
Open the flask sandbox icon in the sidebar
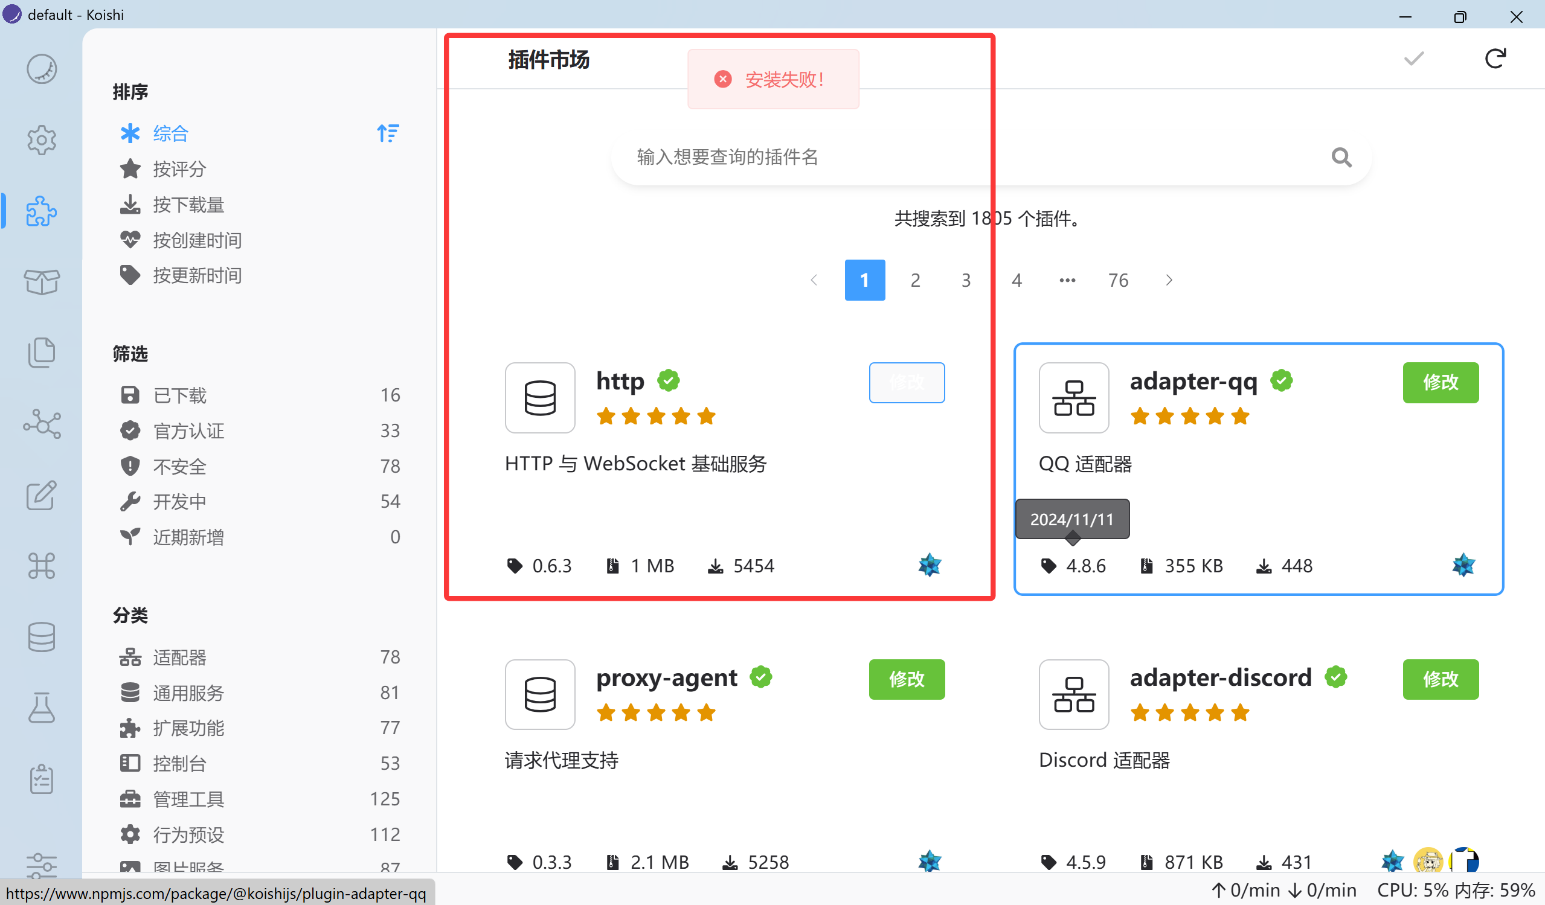pyautogui.click(x=42, y=708)
